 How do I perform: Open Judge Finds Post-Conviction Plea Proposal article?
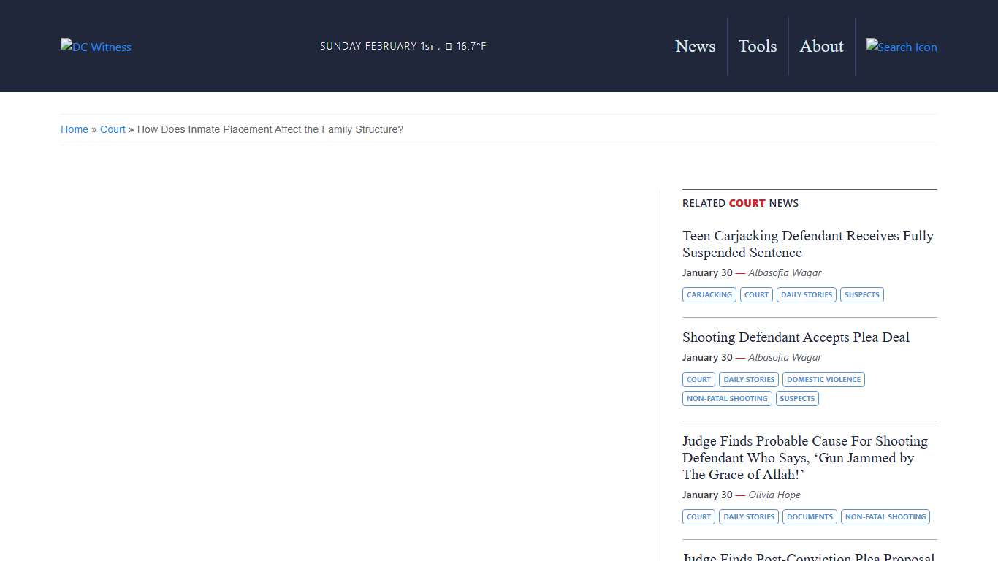808,557
